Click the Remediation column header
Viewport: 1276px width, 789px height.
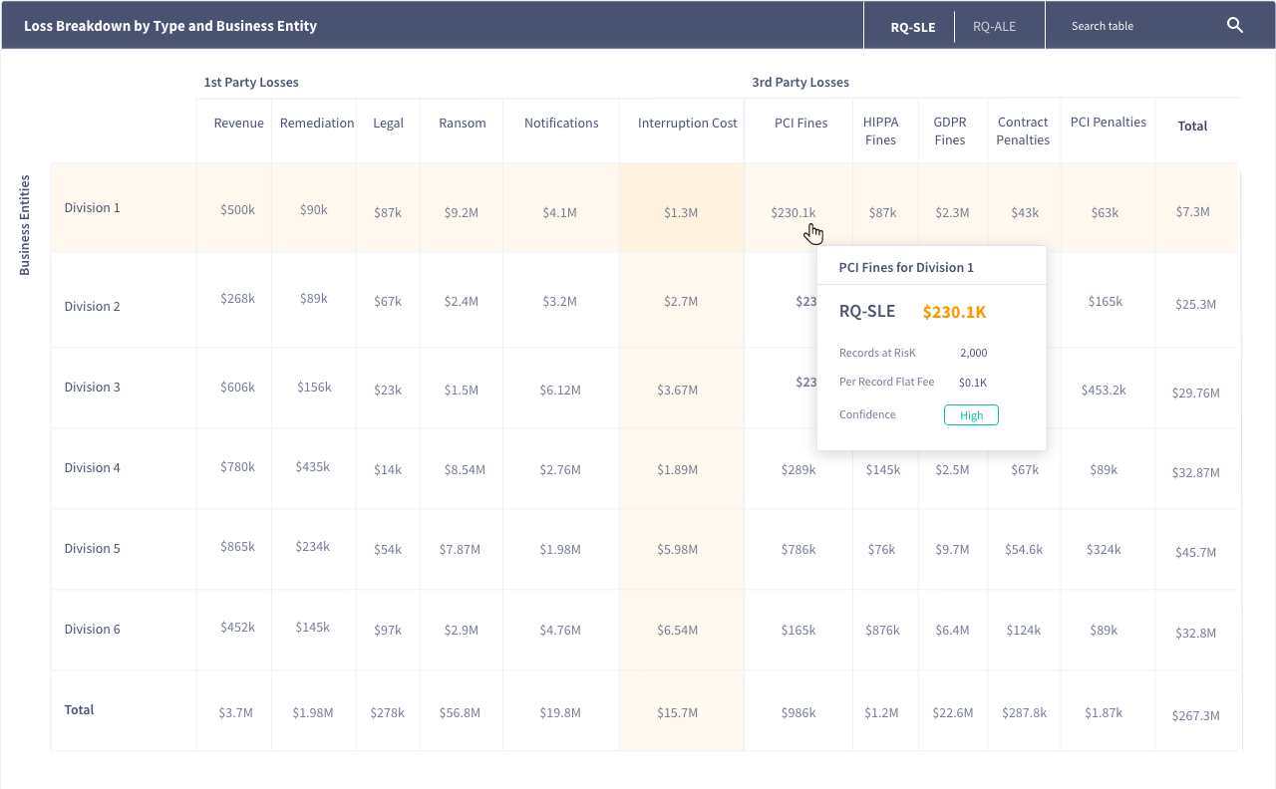click(x=316, y=124)
